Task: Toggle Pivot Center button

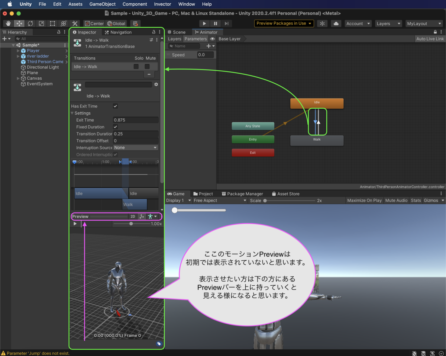Action: 94,23
